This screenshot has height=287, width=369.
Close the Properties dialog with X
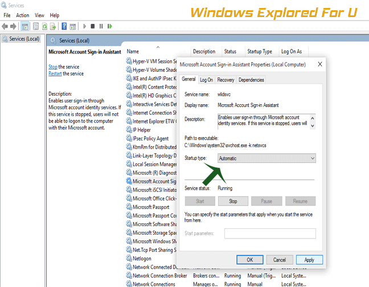[x=320, y=64]
